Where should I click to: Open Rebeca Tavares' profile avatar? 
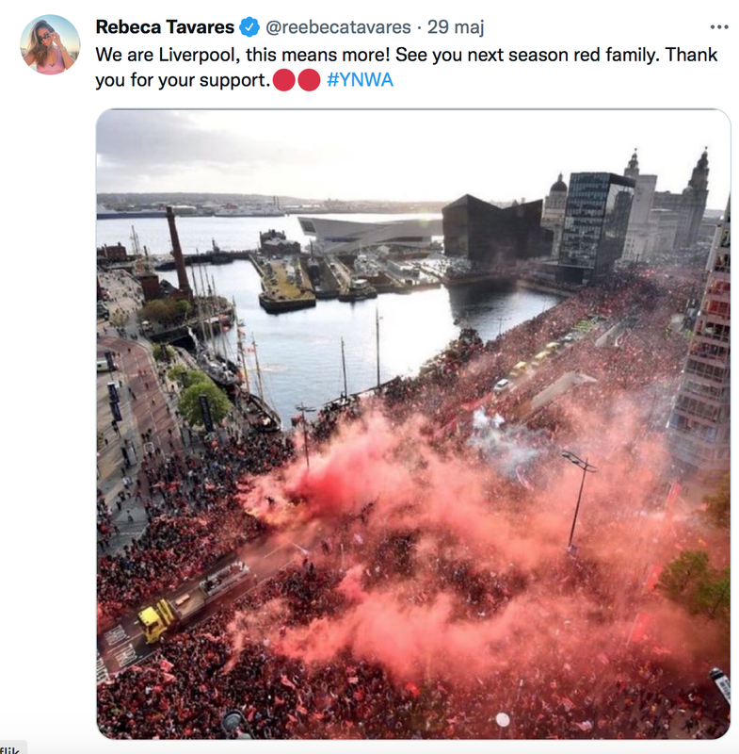click(50, 44)
